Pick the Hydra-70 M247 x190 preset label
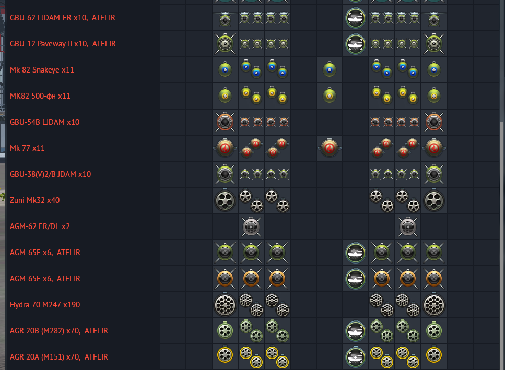This screenshot has width=505, height=370. [x=45, y=305]
